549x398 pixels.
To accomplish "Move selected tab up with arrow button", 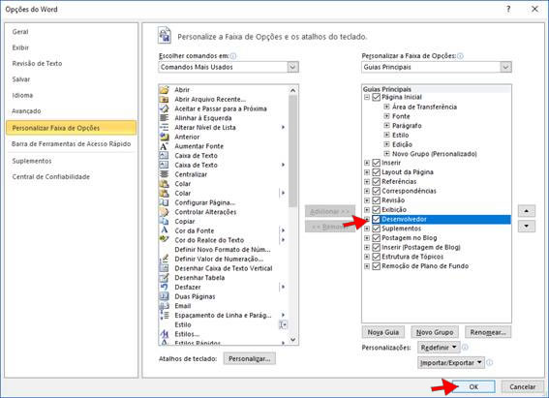I will 527,211.
